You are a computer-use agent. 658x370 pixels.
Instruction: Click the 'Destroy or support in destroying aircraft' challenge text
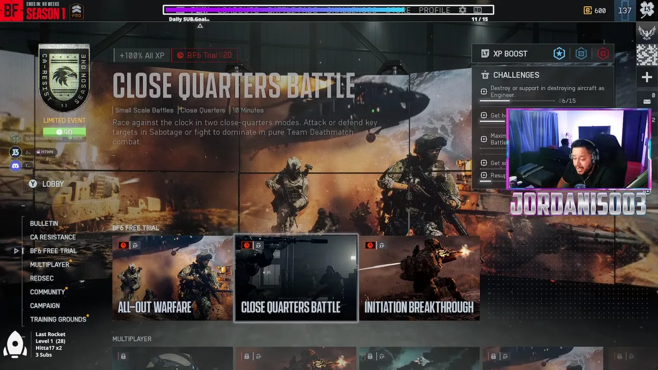tap(547, 91)
